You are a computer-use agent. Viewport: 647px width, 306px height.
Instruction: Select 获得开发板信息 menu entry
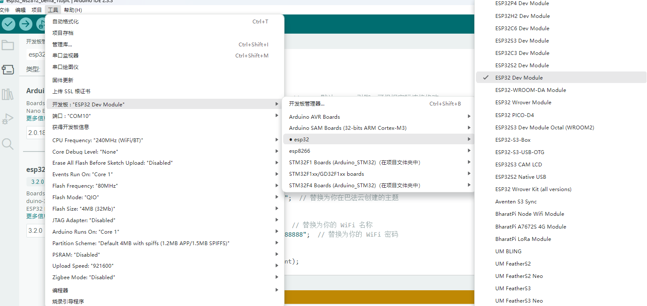(165, 127)
